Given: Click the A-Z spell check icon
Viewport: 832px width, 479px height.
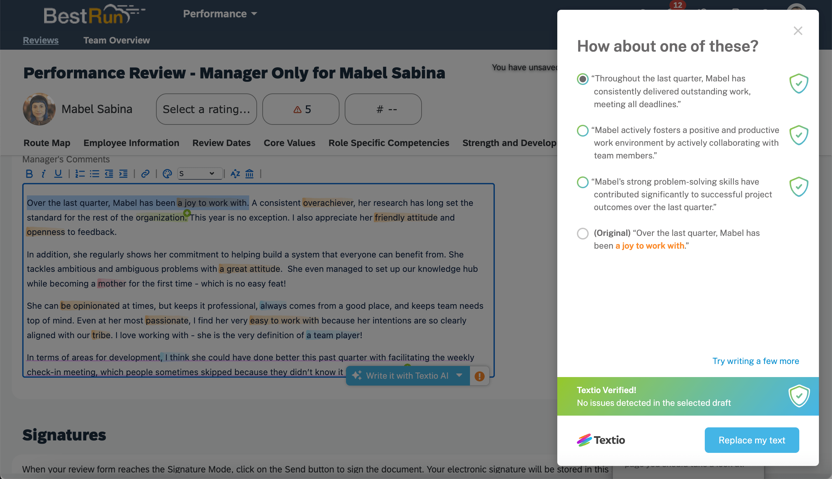Looking at the screenshot, I should click(235, 173).
